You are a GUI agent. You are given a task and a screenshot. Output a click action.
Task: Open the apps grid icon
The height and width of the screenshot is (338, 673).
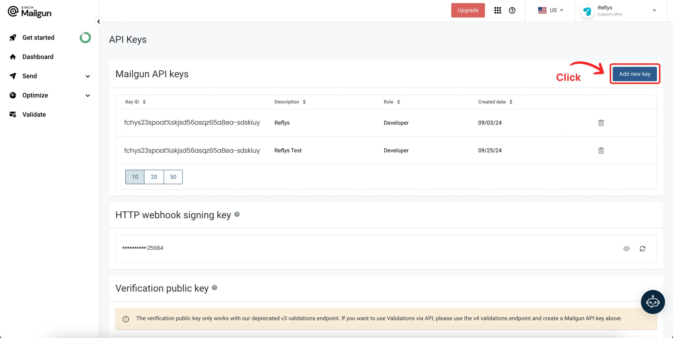[498, 10]
